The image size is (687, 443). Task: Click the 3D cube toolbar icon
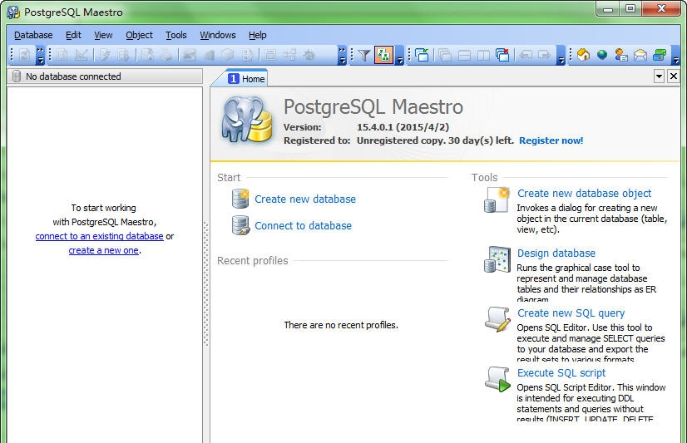click(227, 55)
